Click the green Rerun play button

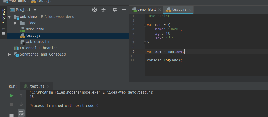click(11, 96)
